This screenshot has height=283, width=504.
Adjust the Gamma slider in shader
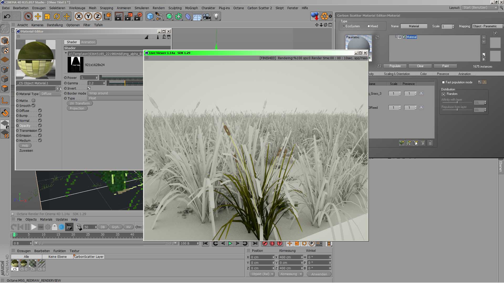tap(125, 83)
